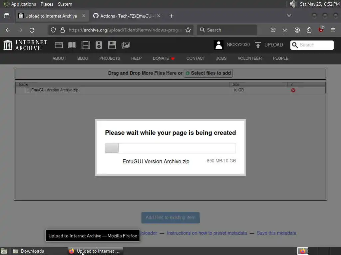Click Add files to existing item button
Image resolution: width=341 pixels, height=255 pixels.
click(x=170, y=217)
